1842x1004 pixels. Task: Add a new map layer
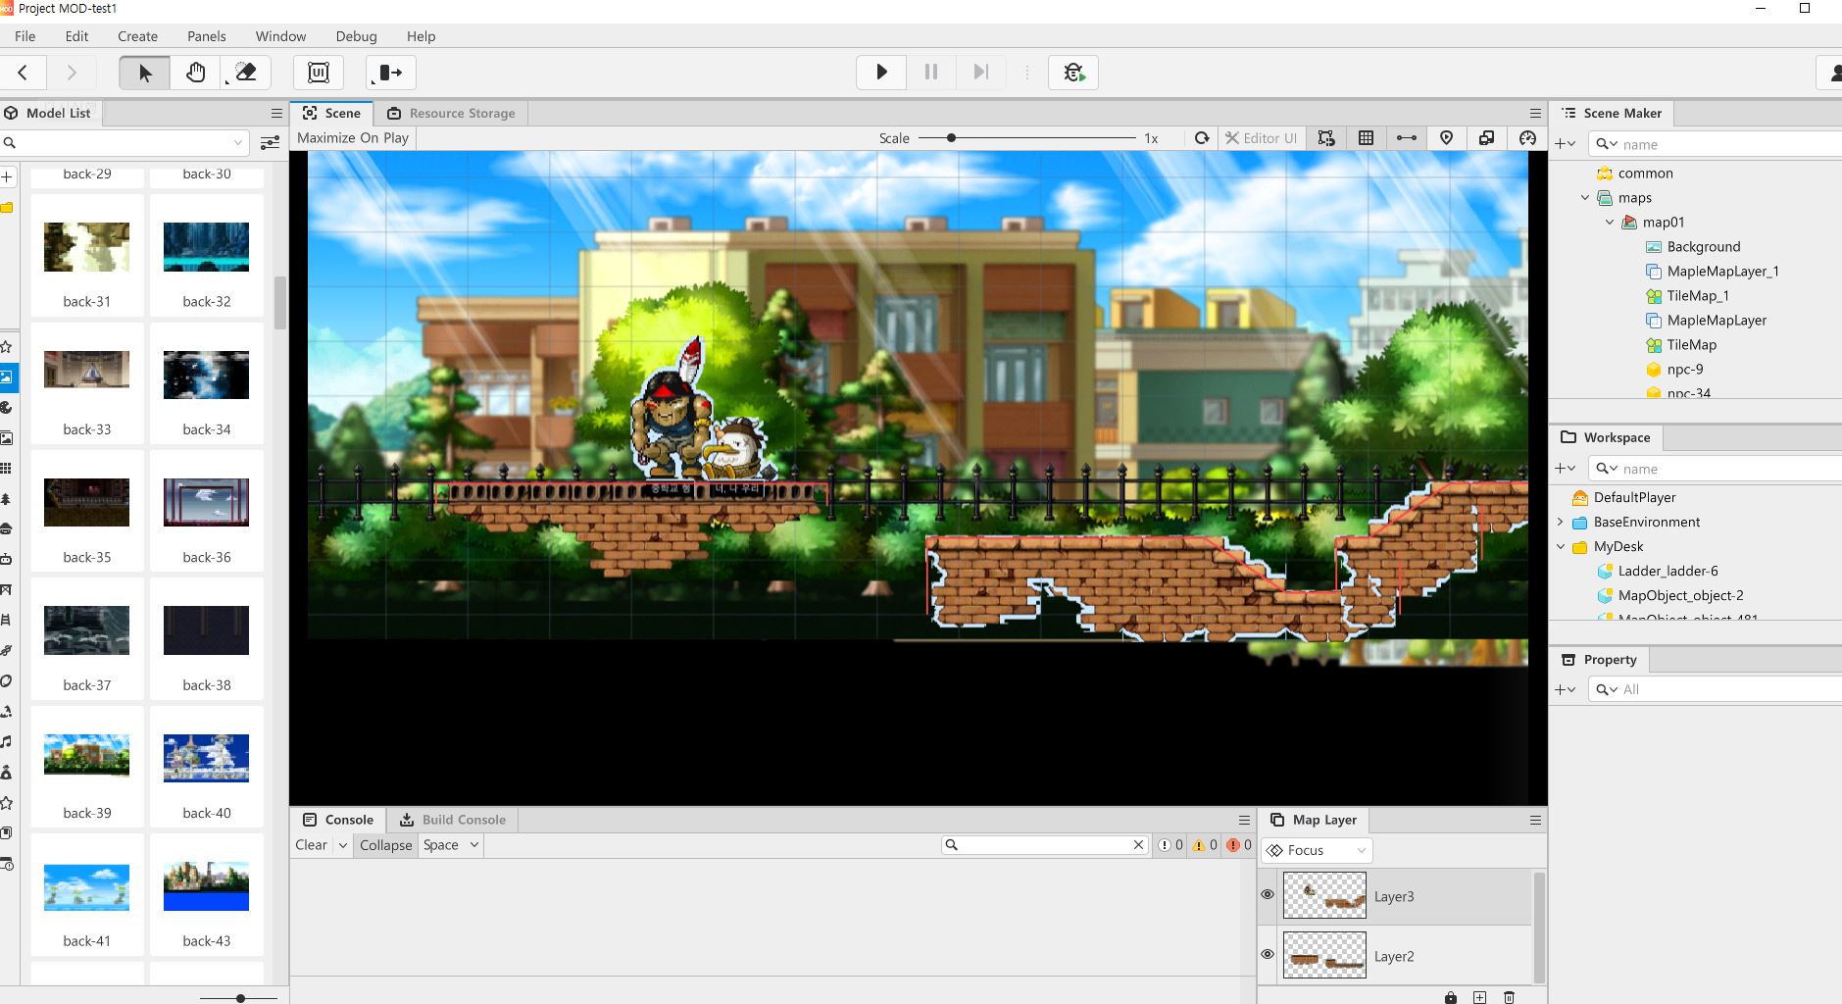click(x=1480, y=997)
